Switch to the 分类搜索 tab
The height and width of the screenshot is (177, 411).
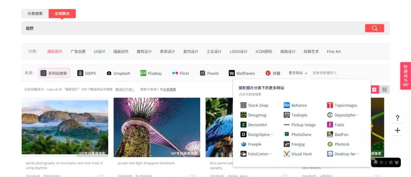point(35,14)
